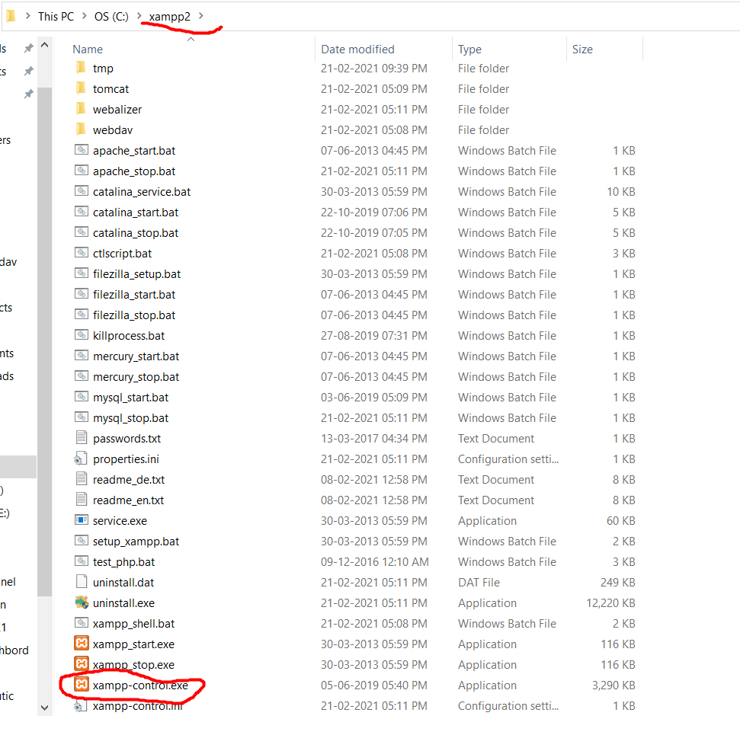Click the mercury_start.bat file icon
740x735 pixels.
(82, 356)
